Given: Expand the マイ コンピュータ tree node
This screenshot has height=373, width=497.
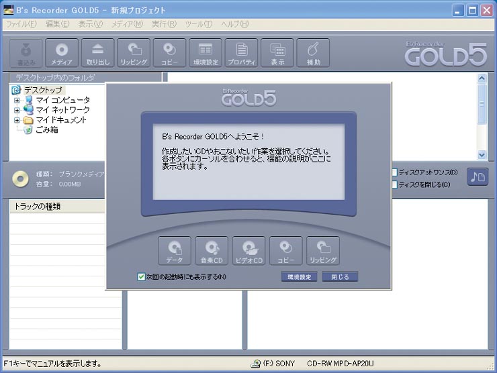Looking at the screenshot, I should click(x=17, y=100).
